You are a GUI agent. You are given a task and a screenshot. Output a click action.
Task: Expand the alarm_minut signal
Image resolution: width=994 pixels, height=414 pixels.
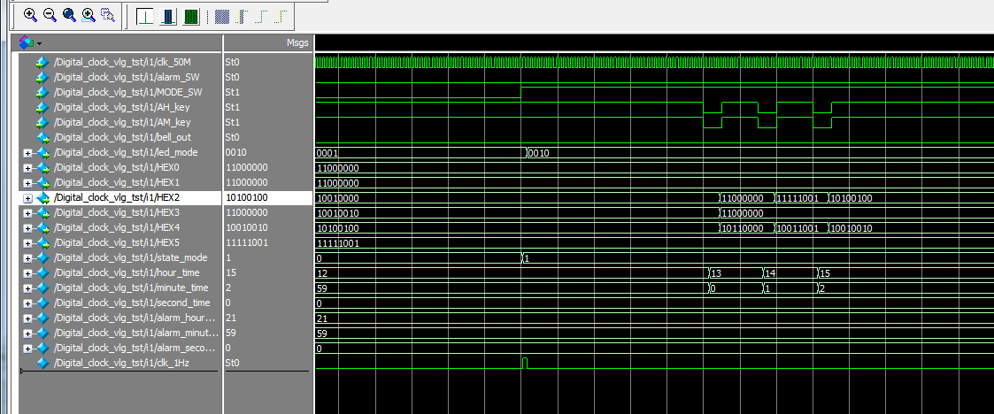point(28,333)
